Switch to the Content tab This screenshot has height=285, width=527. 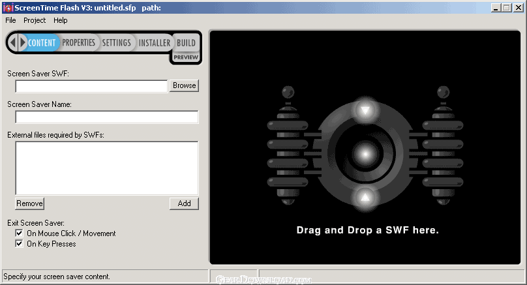tap(42, 42)
